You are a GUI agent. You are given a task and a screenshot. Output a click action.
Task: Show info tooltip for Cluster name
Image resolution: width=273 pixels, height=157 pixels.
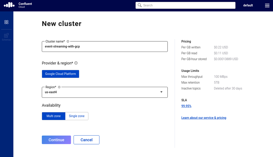pyautogui.click(x=68, y=42)
